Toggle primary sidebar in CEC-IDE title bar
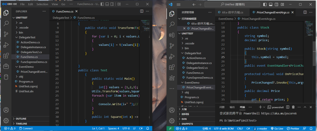Image resolution: width=317 pixels, height=131 pixels. click(x=102, y=4)
